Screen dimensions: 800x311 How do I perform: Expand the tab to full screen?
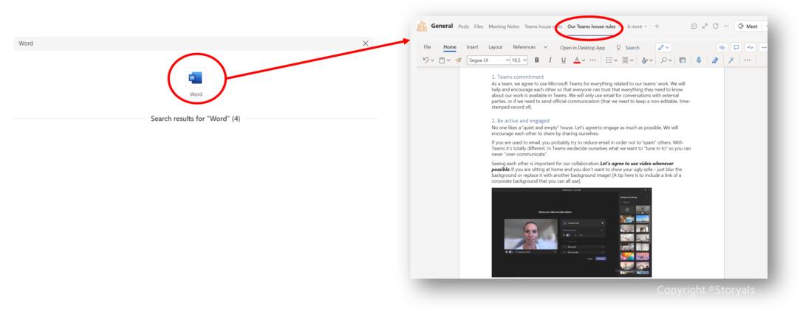705,27
